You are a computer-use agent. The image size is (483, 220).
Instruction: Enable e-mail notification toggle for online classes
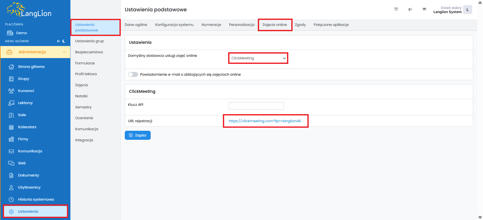click(133, 74)
